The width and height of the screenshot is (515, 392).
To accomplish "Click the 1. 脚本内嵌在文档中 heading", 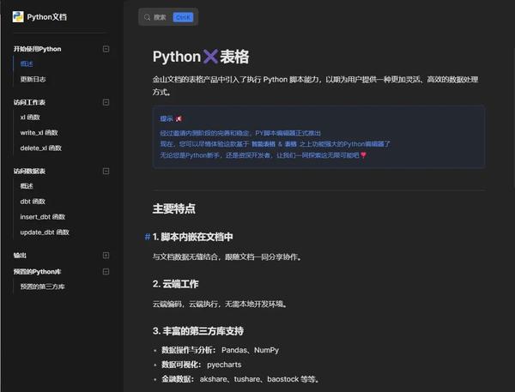I will coord(193,237).
